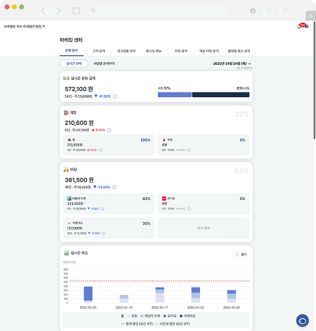Switch to the 고객 분석 tab
This screenshot has height=331, width=316.
(99, 51)
